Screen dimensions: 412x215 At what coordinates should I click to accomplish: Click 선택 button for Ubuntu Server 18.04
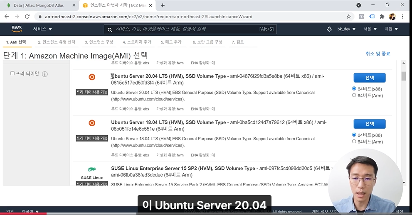[370, 124]
